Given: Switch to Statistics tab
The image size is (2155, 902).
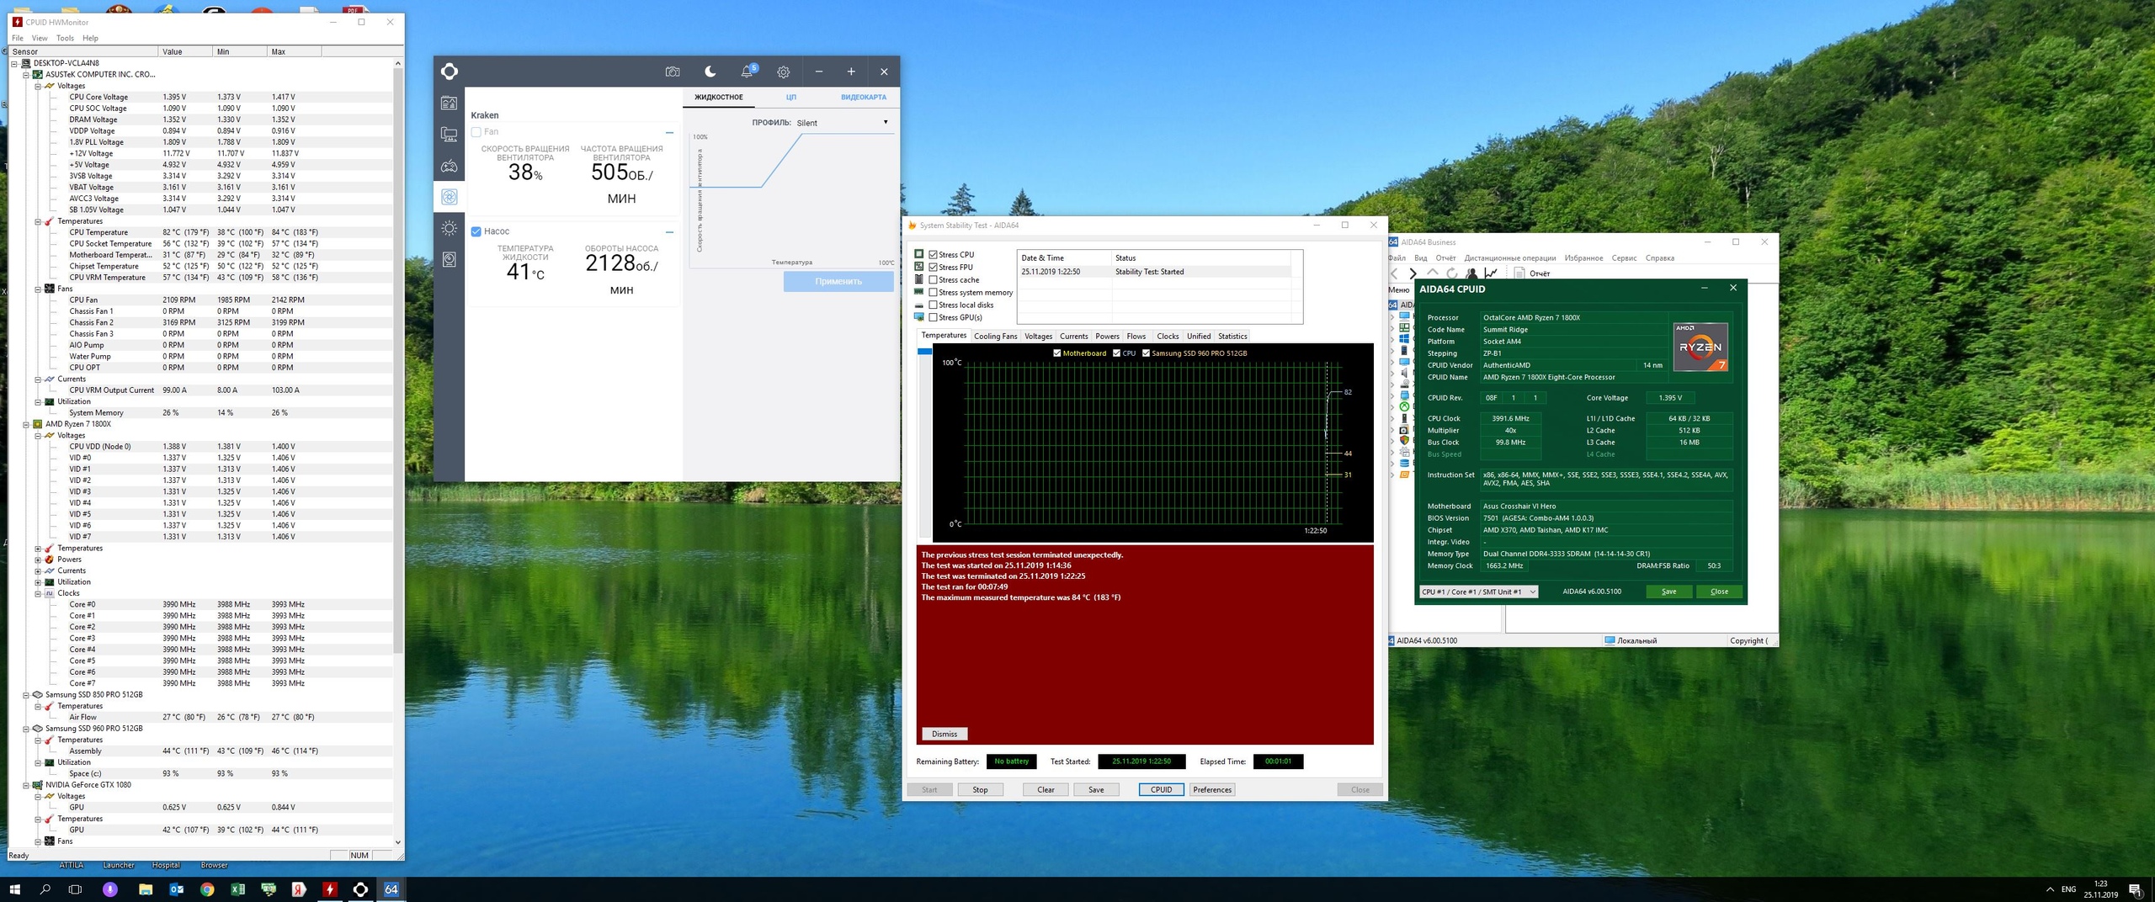Looking at the screenshot, I should click(1232, 337).
